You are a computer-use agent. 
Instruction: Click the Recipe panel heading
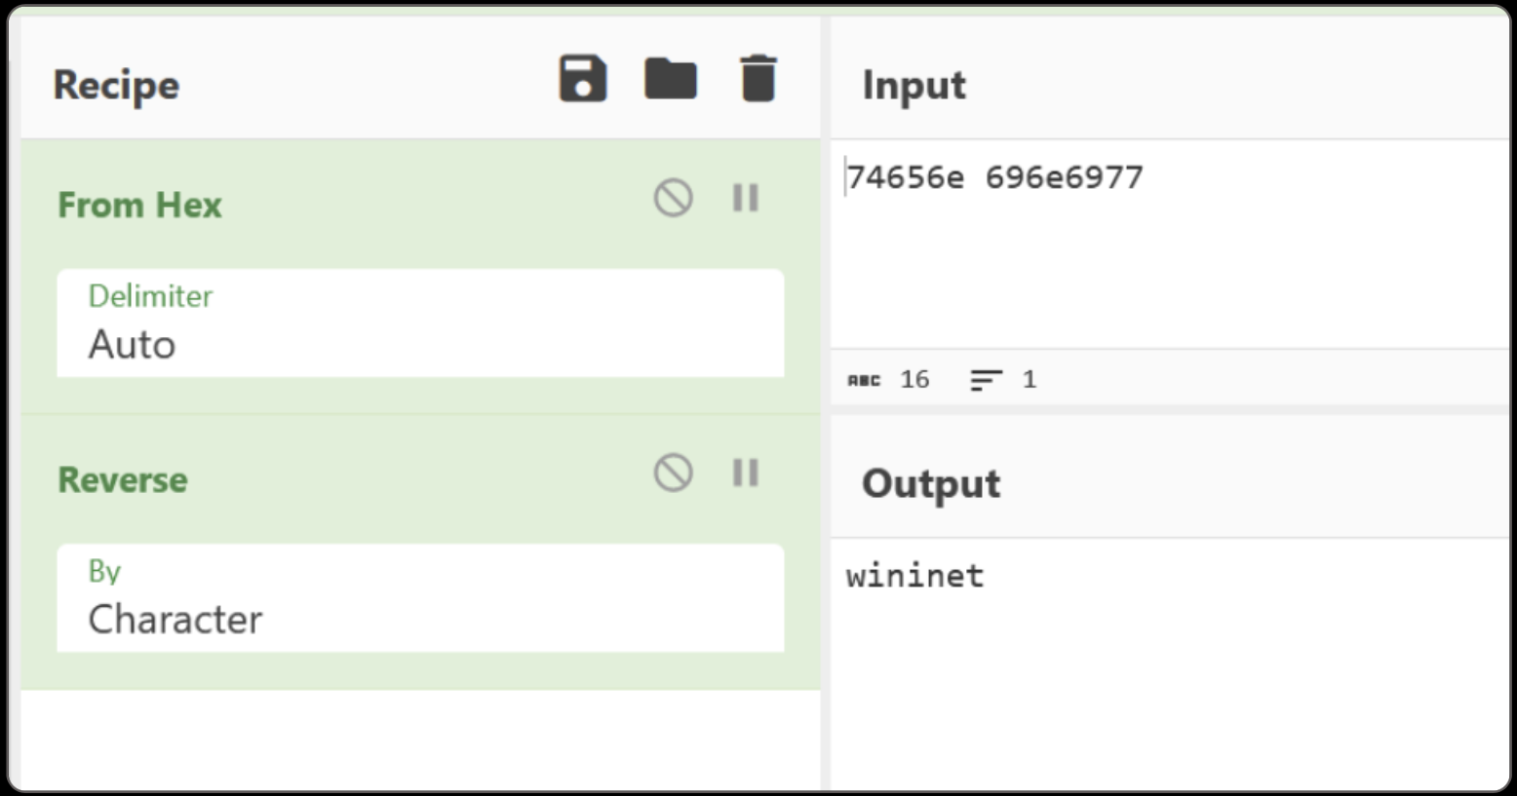coord(116,86)
